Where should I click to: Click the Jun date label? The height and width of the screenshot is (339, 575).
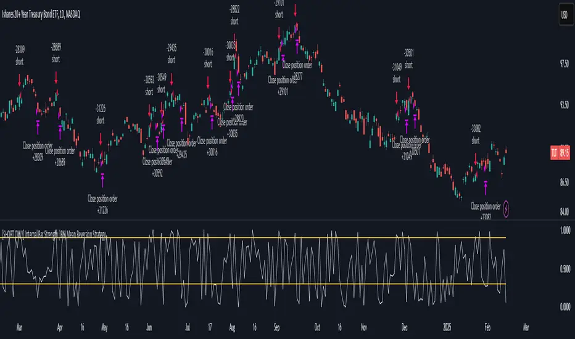pyautogui.click(x=149, y=327)
